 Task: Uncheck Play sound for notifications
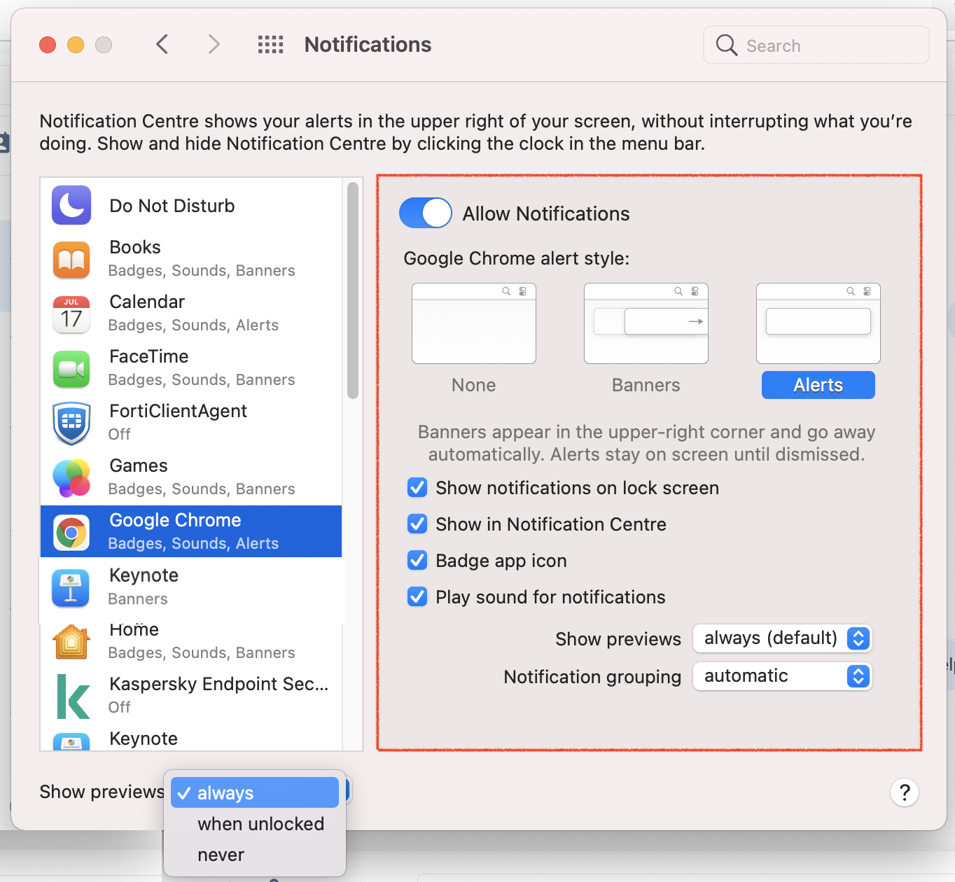coord(417,596)
